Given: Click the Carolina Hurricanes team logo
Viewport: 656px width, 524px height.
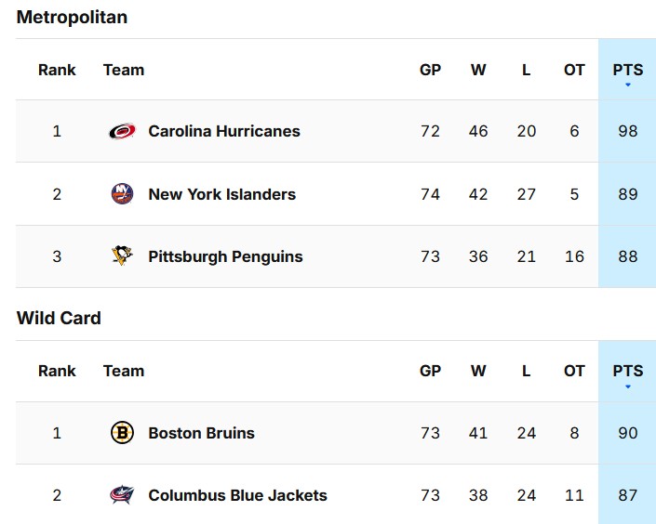Looking at the screenshot, I should pyautogui.click(x=122, y=131).
